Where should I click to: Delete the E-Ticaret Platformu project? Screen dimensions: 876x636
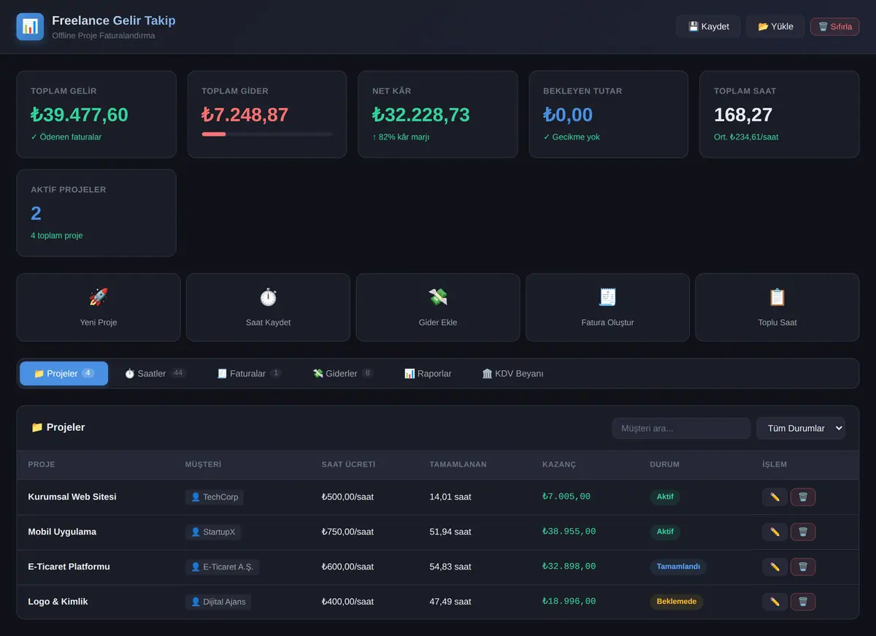pos(803,567)
